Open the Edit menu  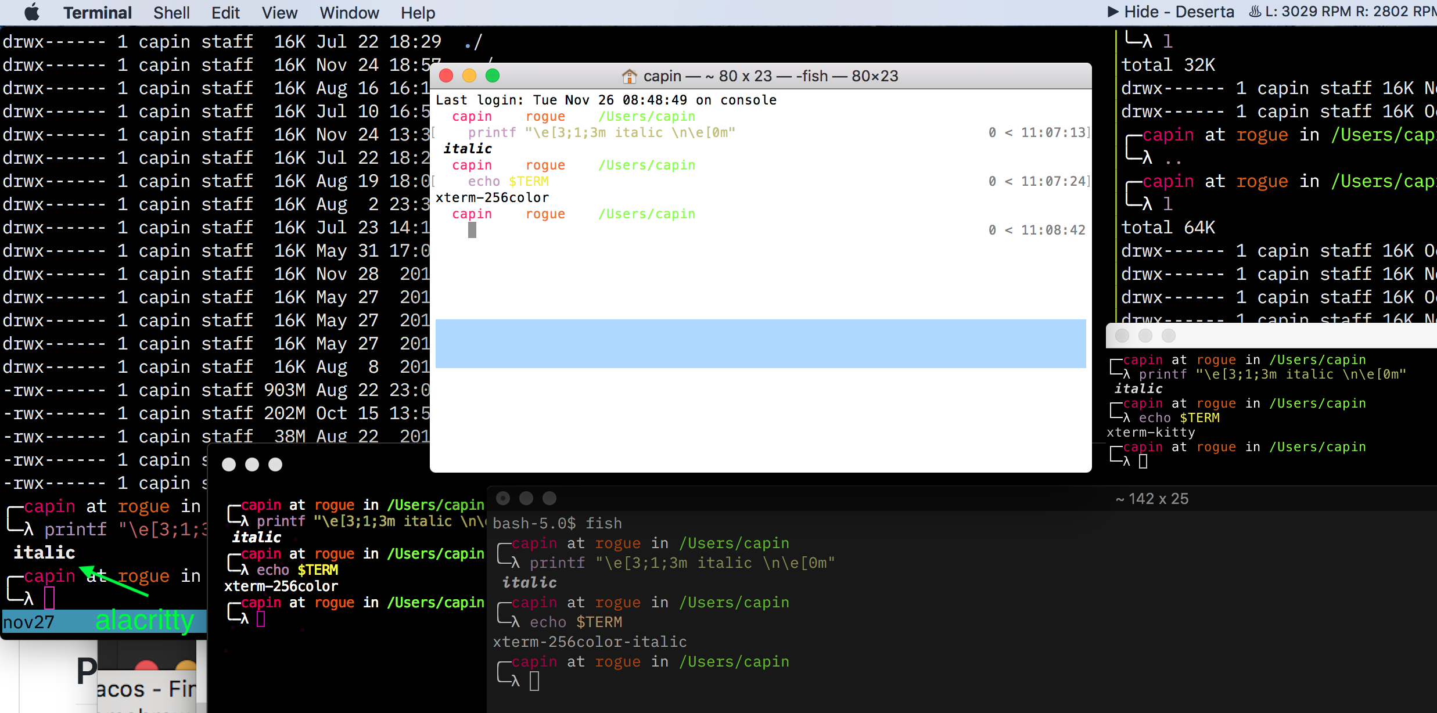point(225,12)
